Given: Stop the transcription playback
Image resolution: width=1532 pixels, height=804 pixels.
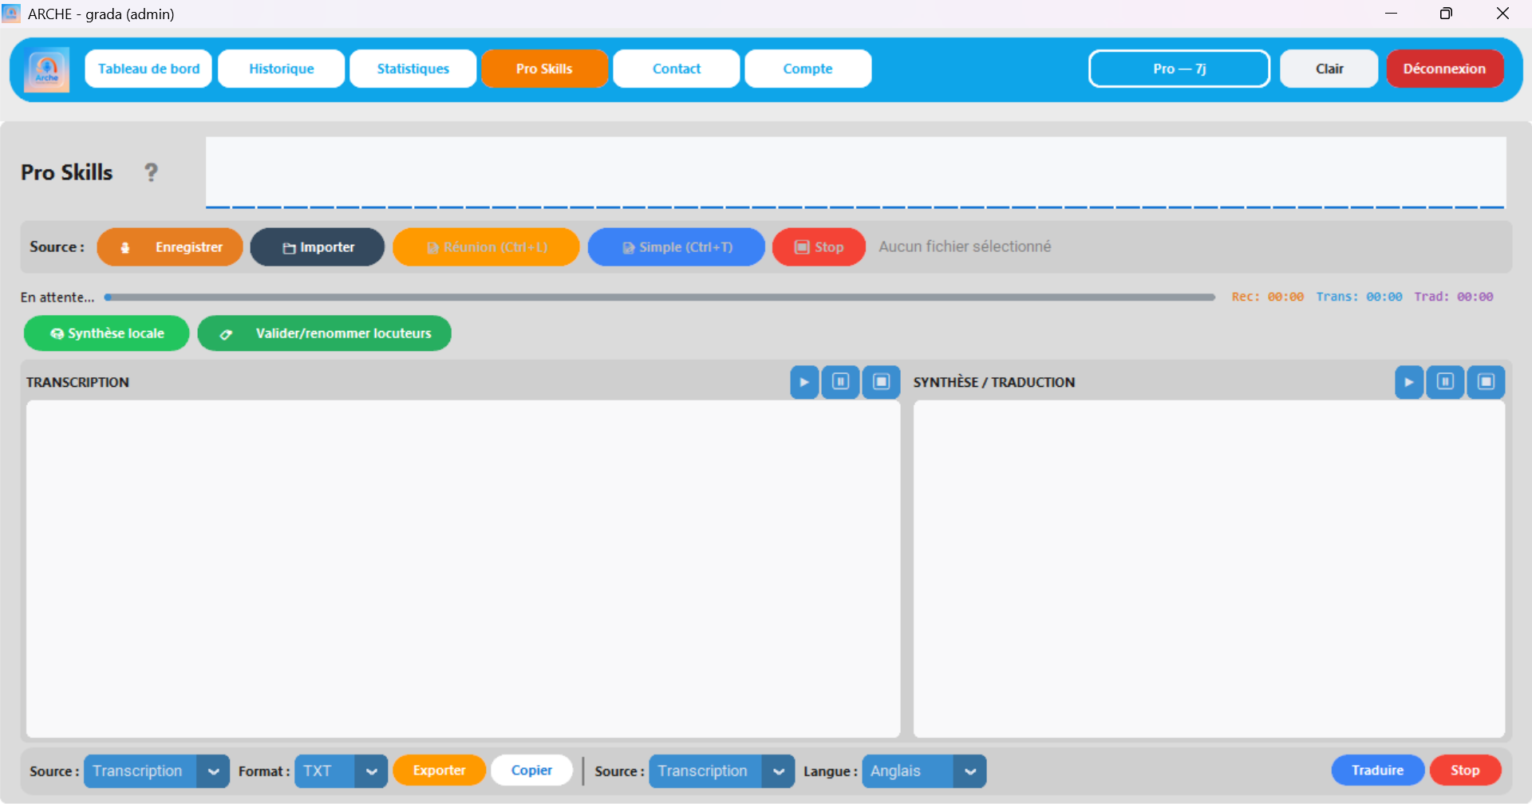Looking at the screenshot, I should coord(881,382).
